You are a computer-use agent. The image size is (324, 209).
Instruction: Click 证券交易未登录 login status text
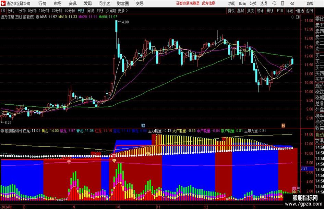[188, 3]
